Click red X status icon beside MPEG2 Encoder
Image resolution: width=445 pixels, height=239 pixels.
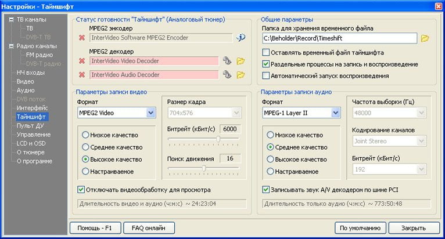82,38
